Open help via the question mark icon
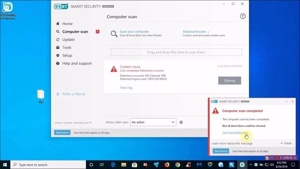The image size is (300, 169). pos(243,16)
